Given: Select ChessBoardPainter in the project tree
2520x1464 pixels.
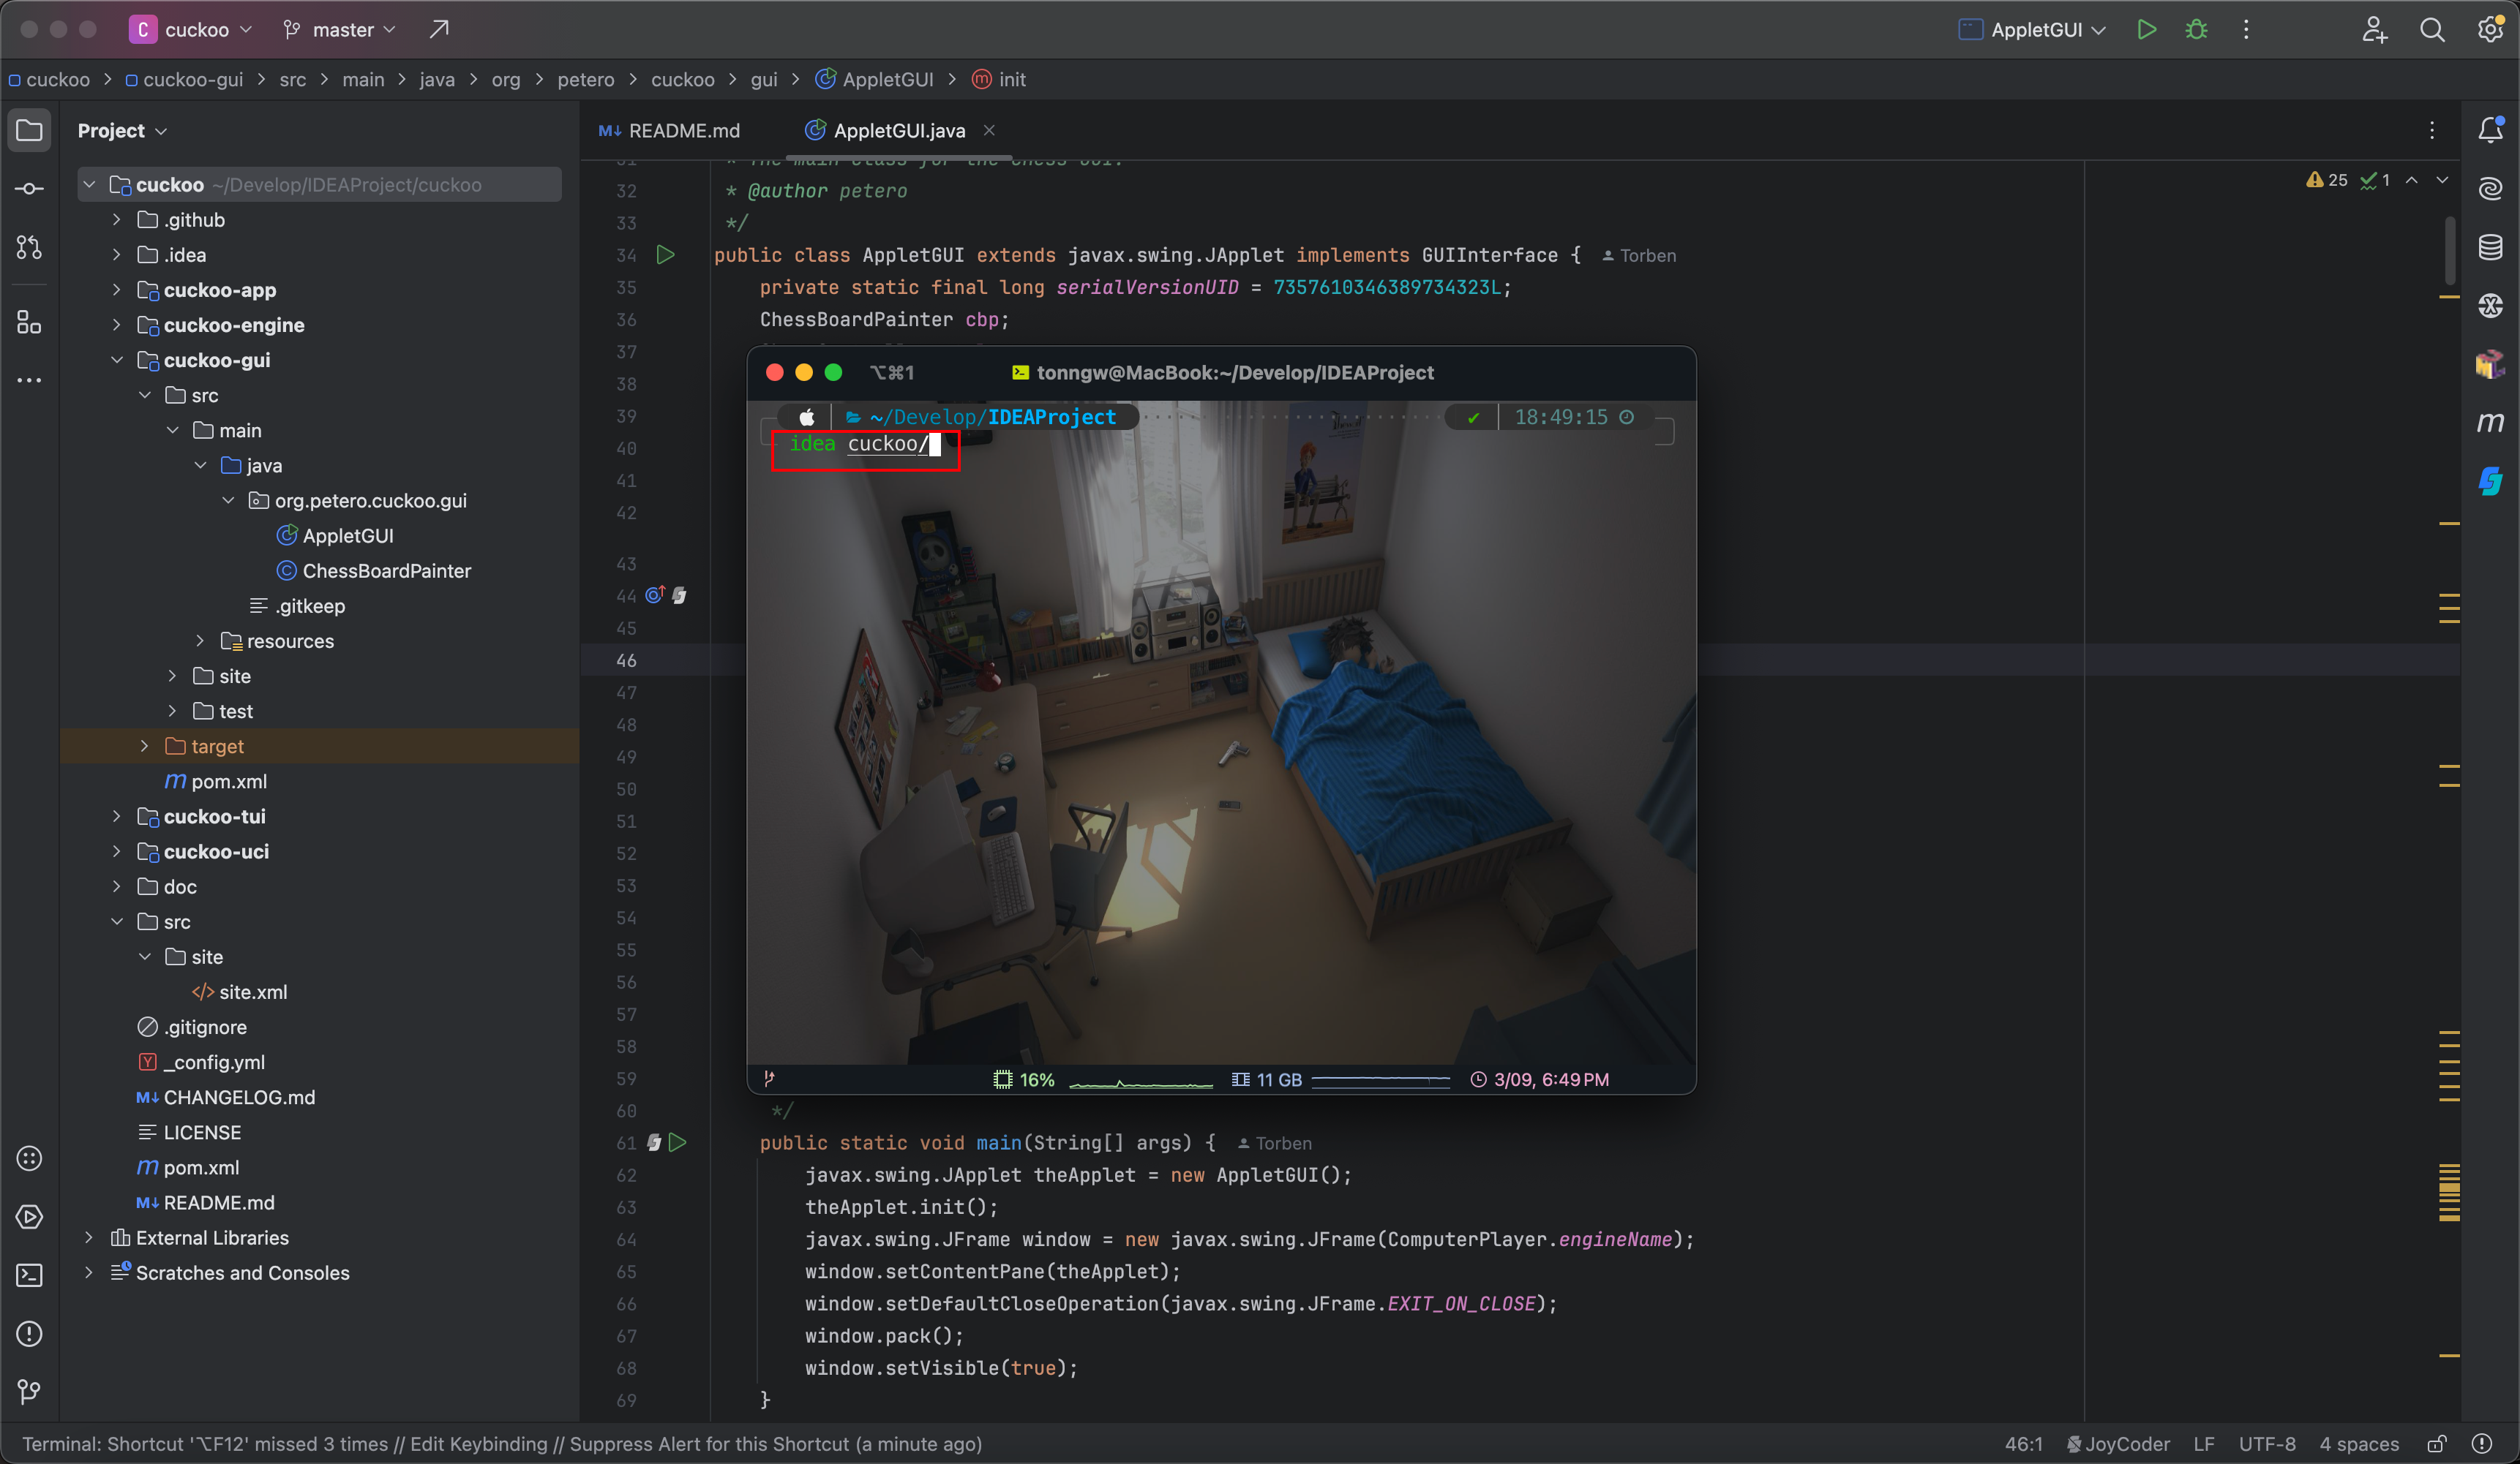Looking at the screenshot, I should pyautogui.click(x=386, y=570).
